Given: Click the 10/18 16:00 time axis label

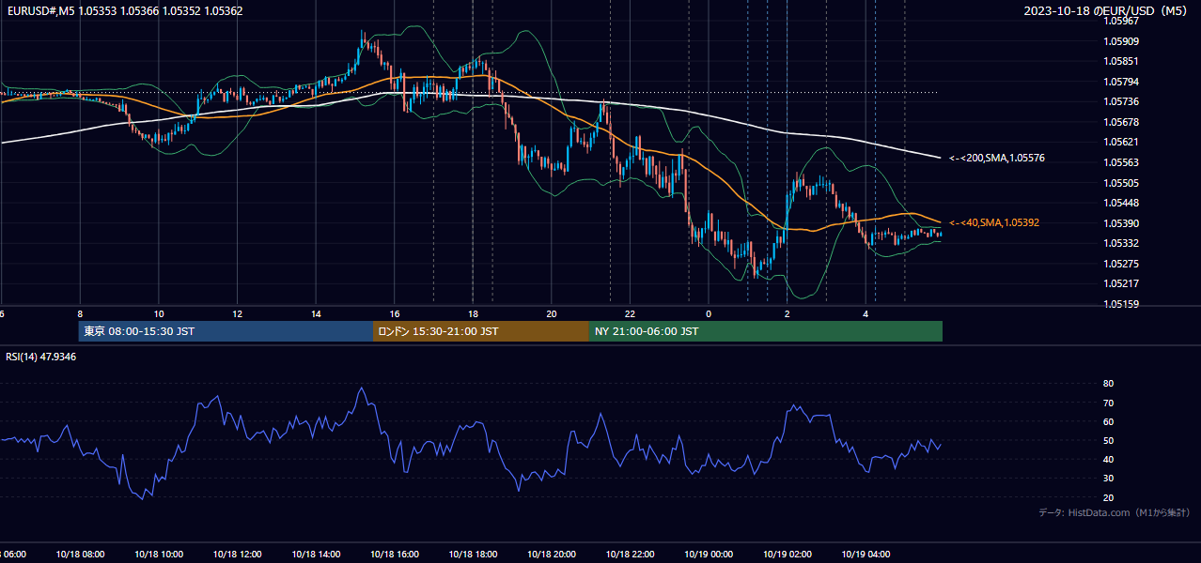Looking at the screenshot, I should (395, 555).
